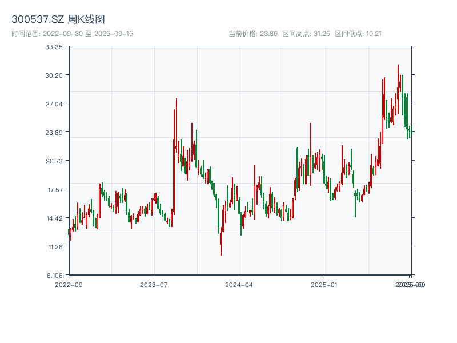This screenshot has width=457, height=343.
Task: Click the interval high 区间高点: 31.25
Action: (x=306, y=34)
